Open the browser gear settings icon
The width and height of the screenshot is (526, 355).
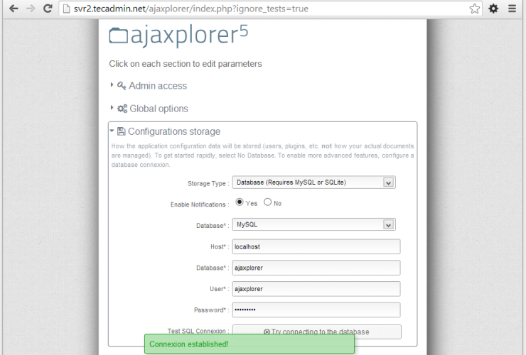(x=493, y=9)
